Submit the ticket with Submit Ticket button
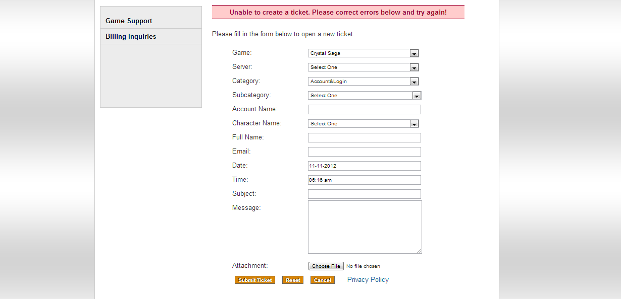621x299 pixels. pos(255,280)
